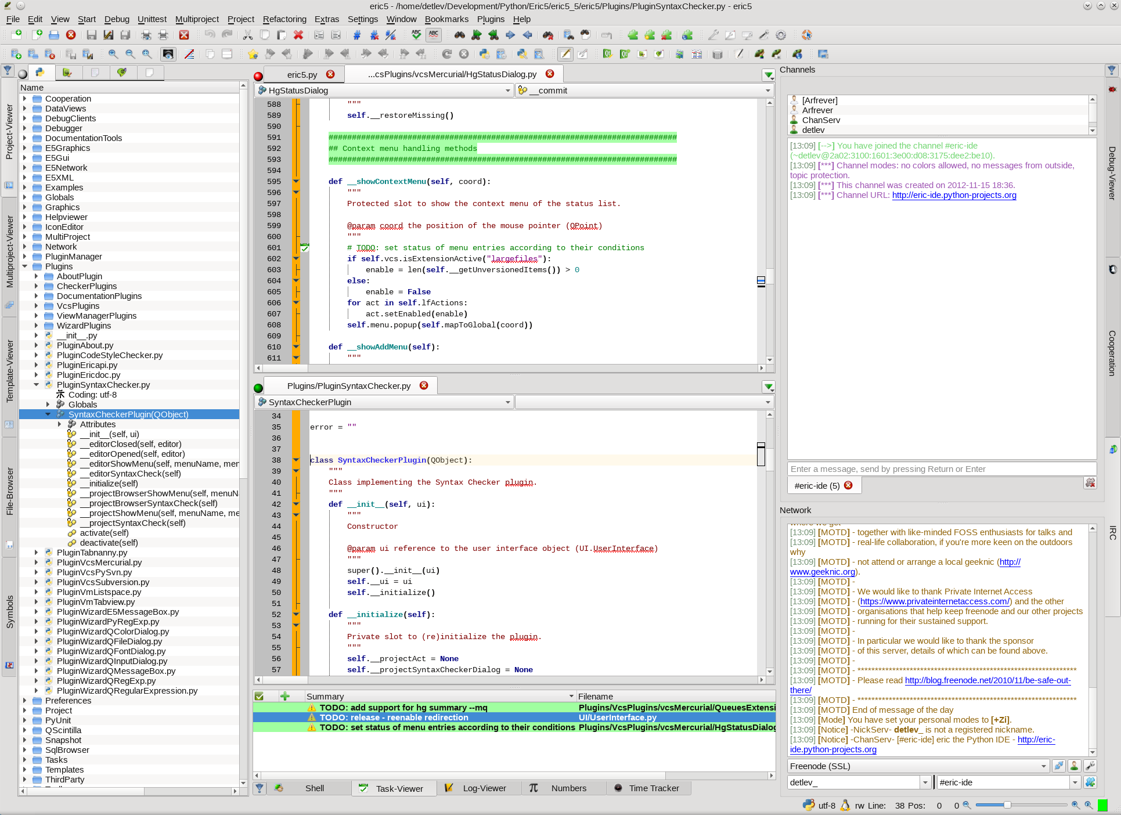Switch to the Task-Viewer tab
Image resolution: width=1121 pixels, height=815 pixels.
point(396,788)
